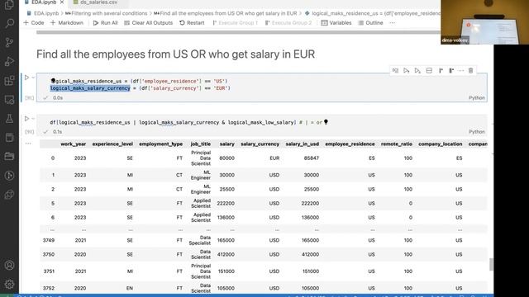Open More Actions ellipsis in cell toolbar
The image size is (529, 297).
[x=461, y=70]
